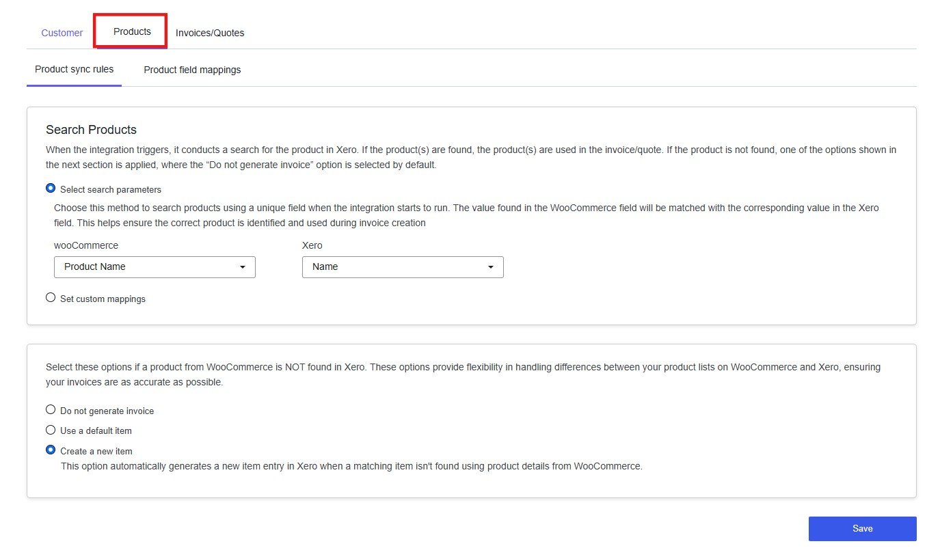
Task: Go to the Invoices/Quotes tab
Action: (210, 33)
